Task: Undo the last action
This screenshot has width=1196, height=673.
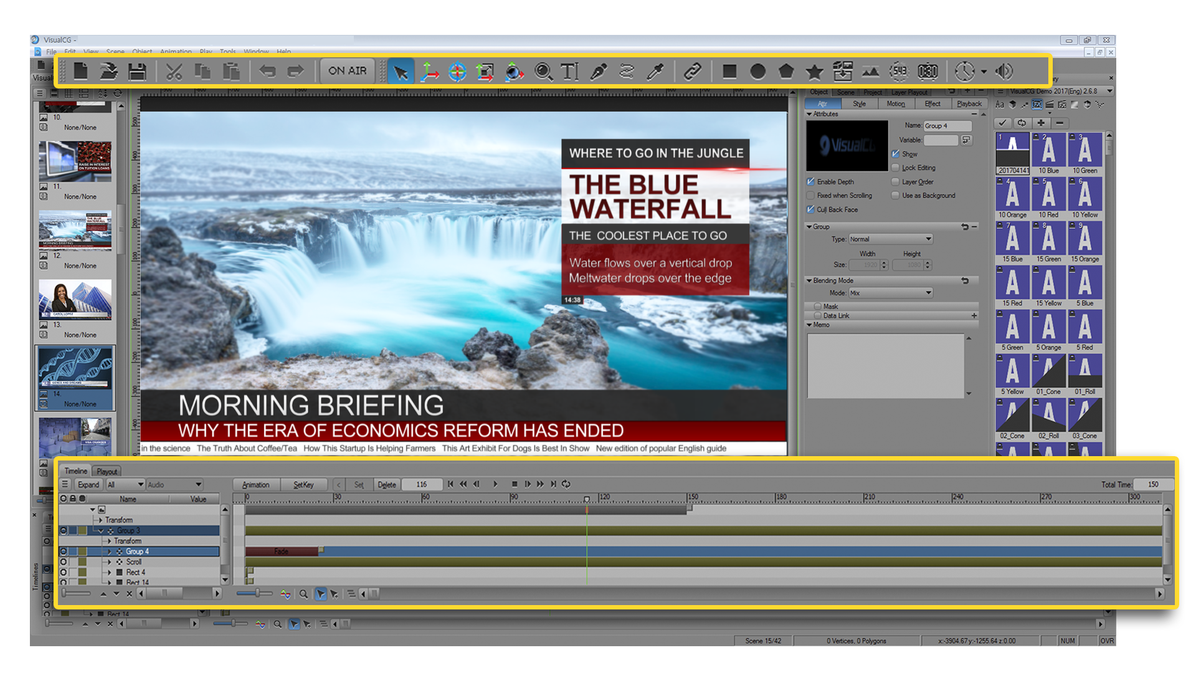Action: point(267,71)
